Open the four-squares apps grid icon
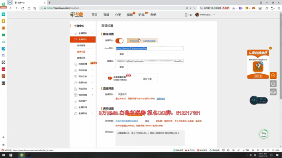The height and width of the screenshot is (158, 282). 260,8
